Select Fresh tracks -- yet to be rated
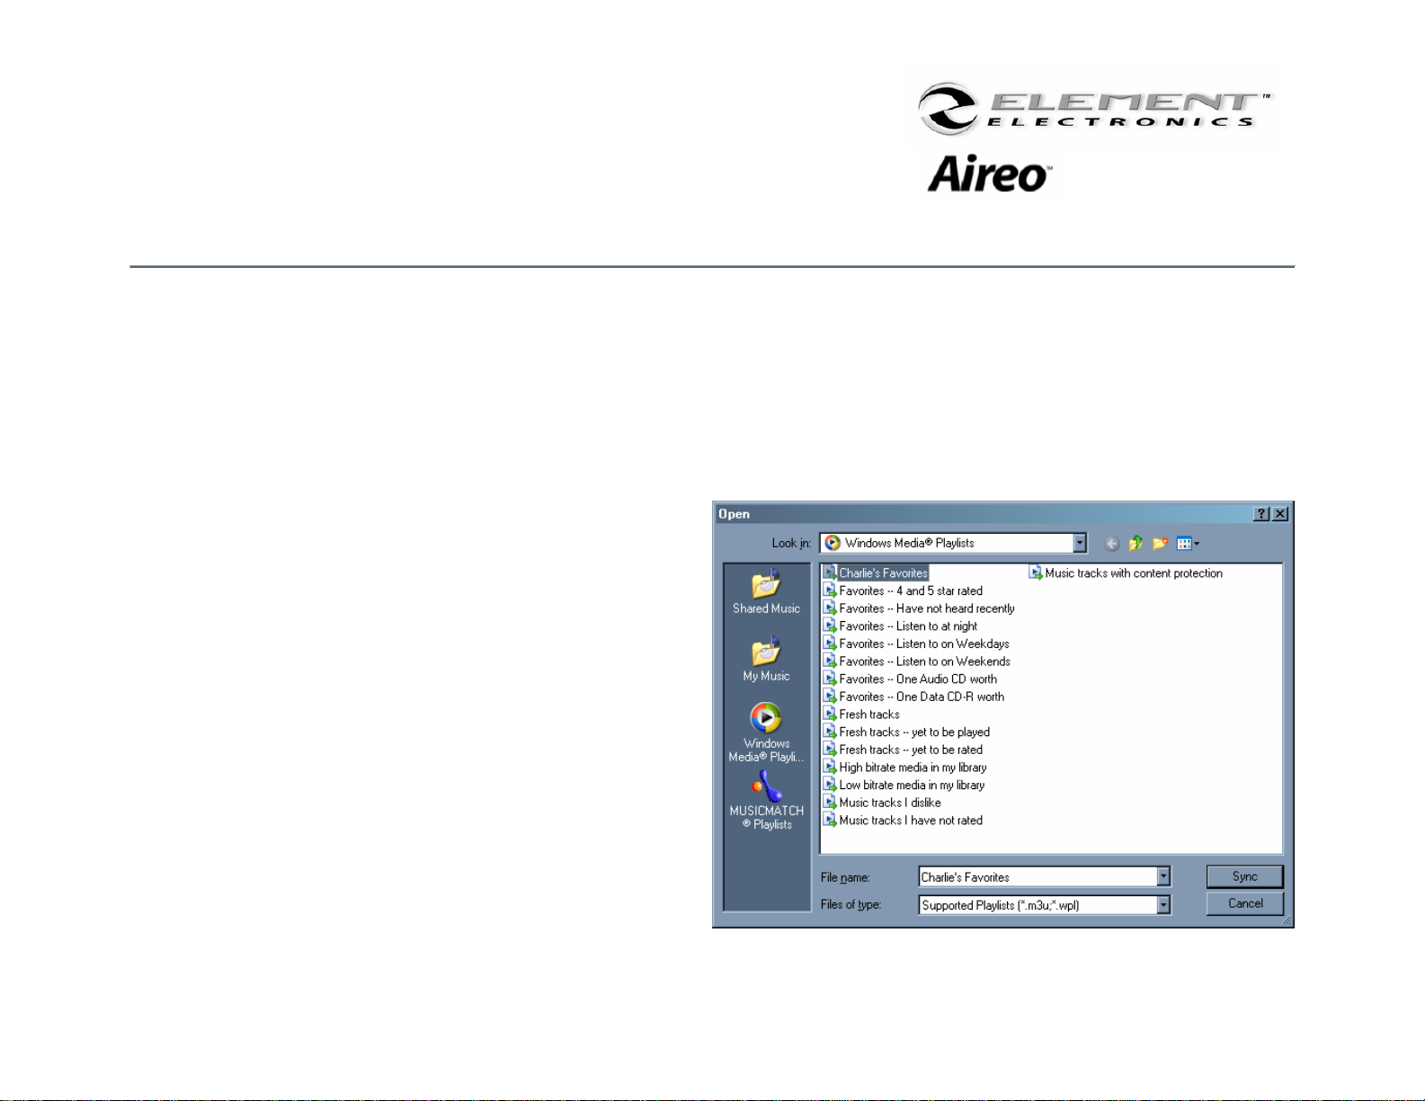The image size is (1425, 1101). 903,750
